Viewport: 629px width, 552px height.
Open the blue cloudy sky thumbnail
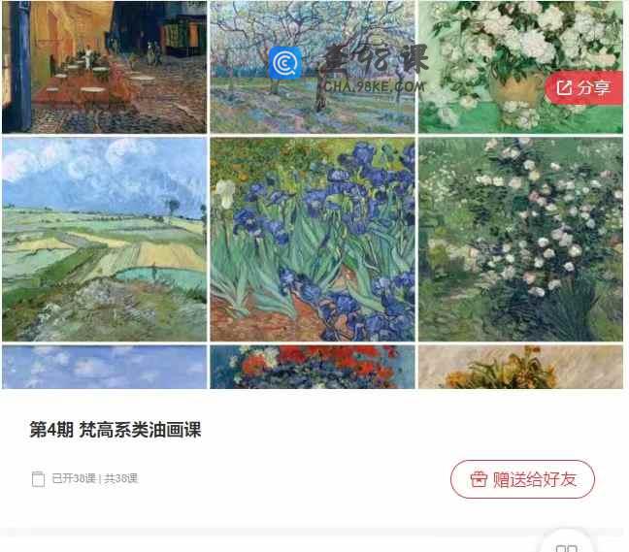click(104, 368)
